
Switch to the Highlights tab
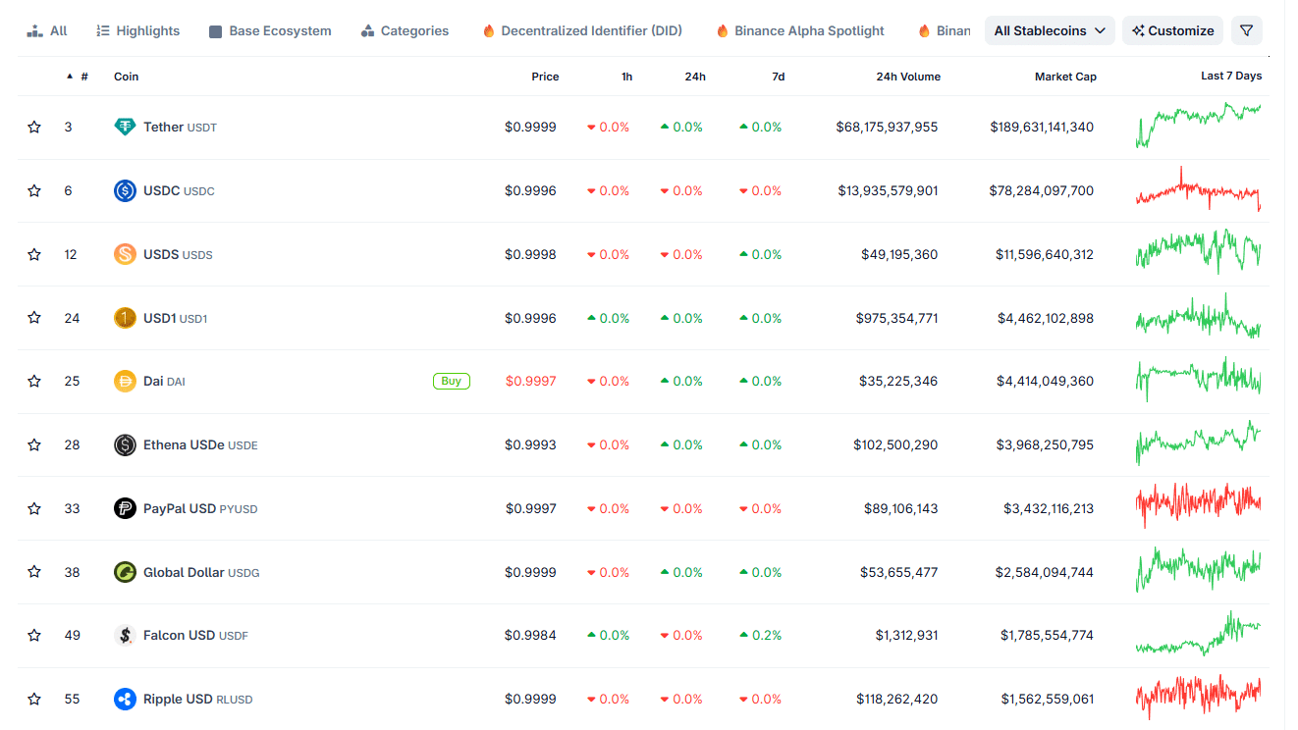pyautogui.click(x=138, y=30)
